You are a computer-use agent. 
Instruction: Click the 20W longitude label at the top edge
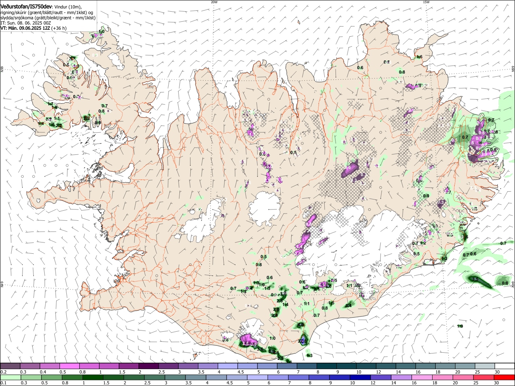[x=214, y=2]
